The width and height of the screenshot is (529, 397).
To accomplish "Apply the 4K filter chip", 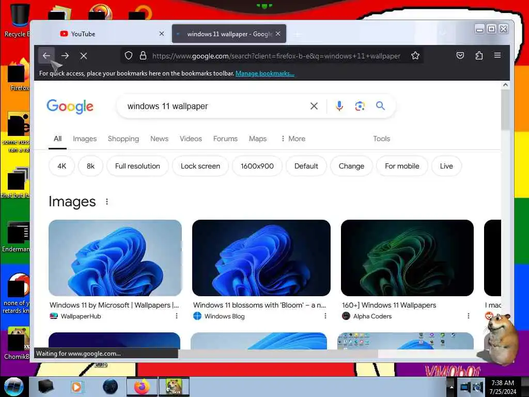I will coord(62,166).
